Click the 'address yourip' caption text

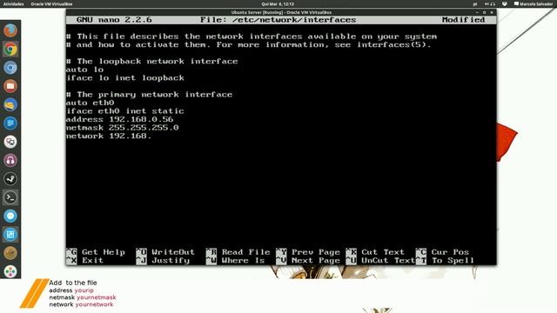tap(71, 290)
